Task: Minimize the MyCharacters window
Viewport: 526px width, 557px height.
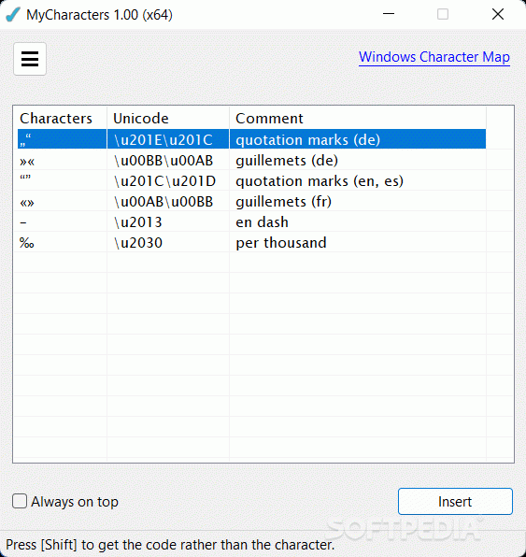Action: [x=389, y=14]
